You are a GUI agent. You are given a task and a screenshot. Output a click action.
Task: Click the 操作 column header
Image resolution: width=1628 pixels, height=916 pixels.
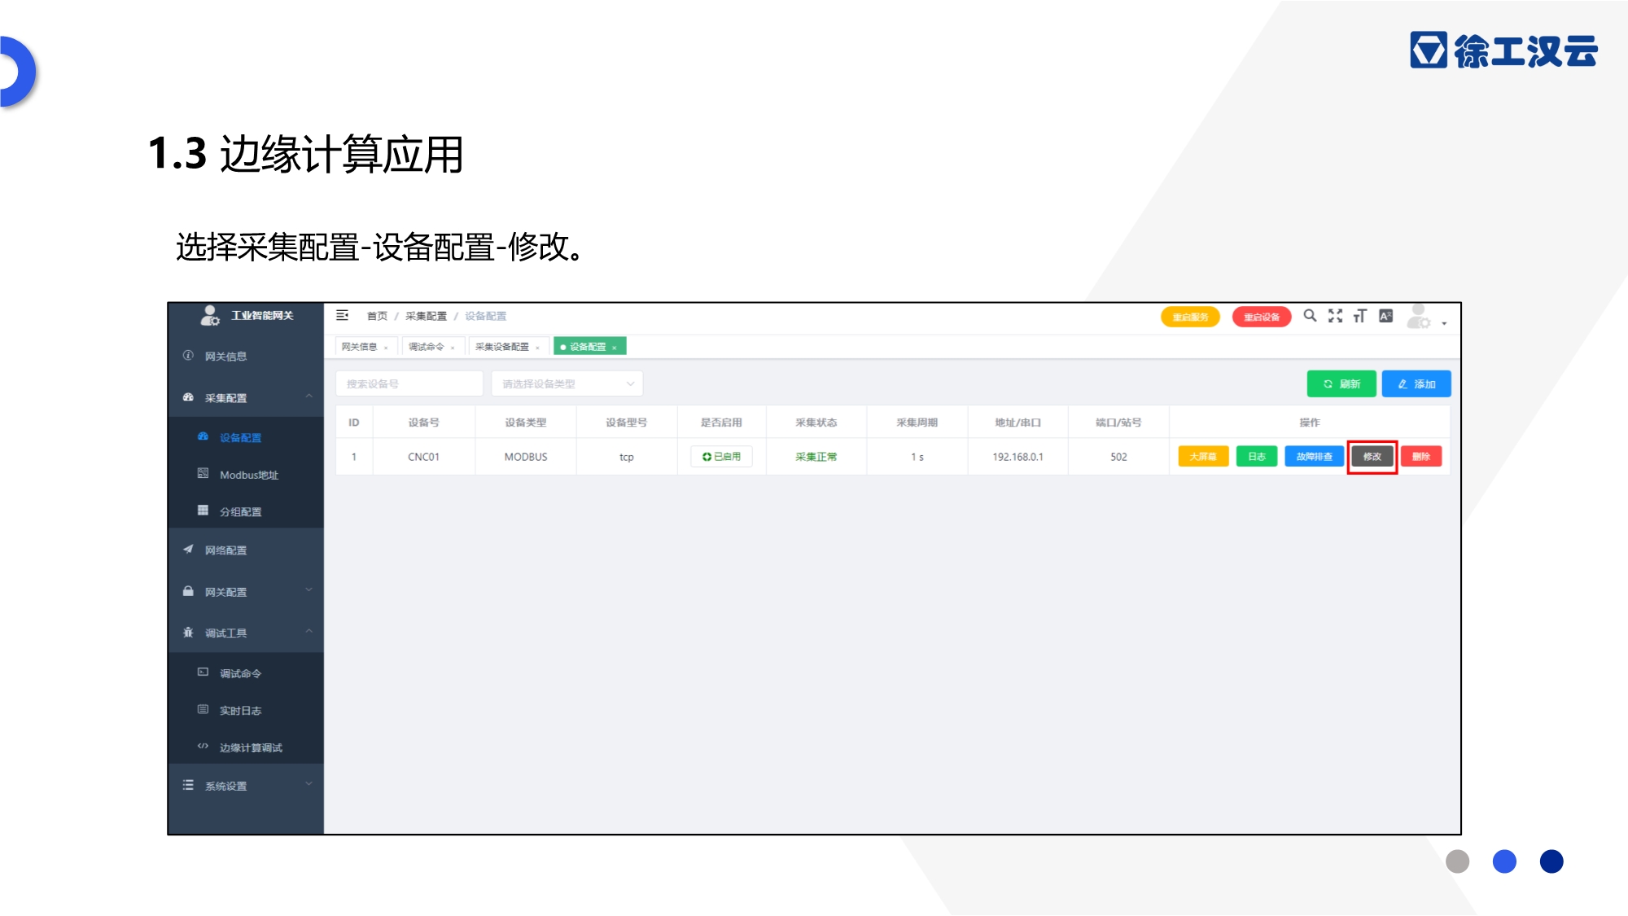(1310, 423)
